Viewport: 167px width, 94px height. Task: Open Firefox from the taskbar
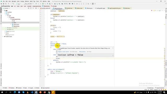point(45,92)
